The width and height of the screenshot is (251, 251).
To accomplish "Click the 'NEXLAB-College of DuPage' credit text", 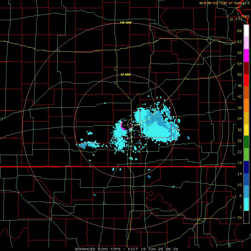I will pyautogui.click(x=223, y=3).
